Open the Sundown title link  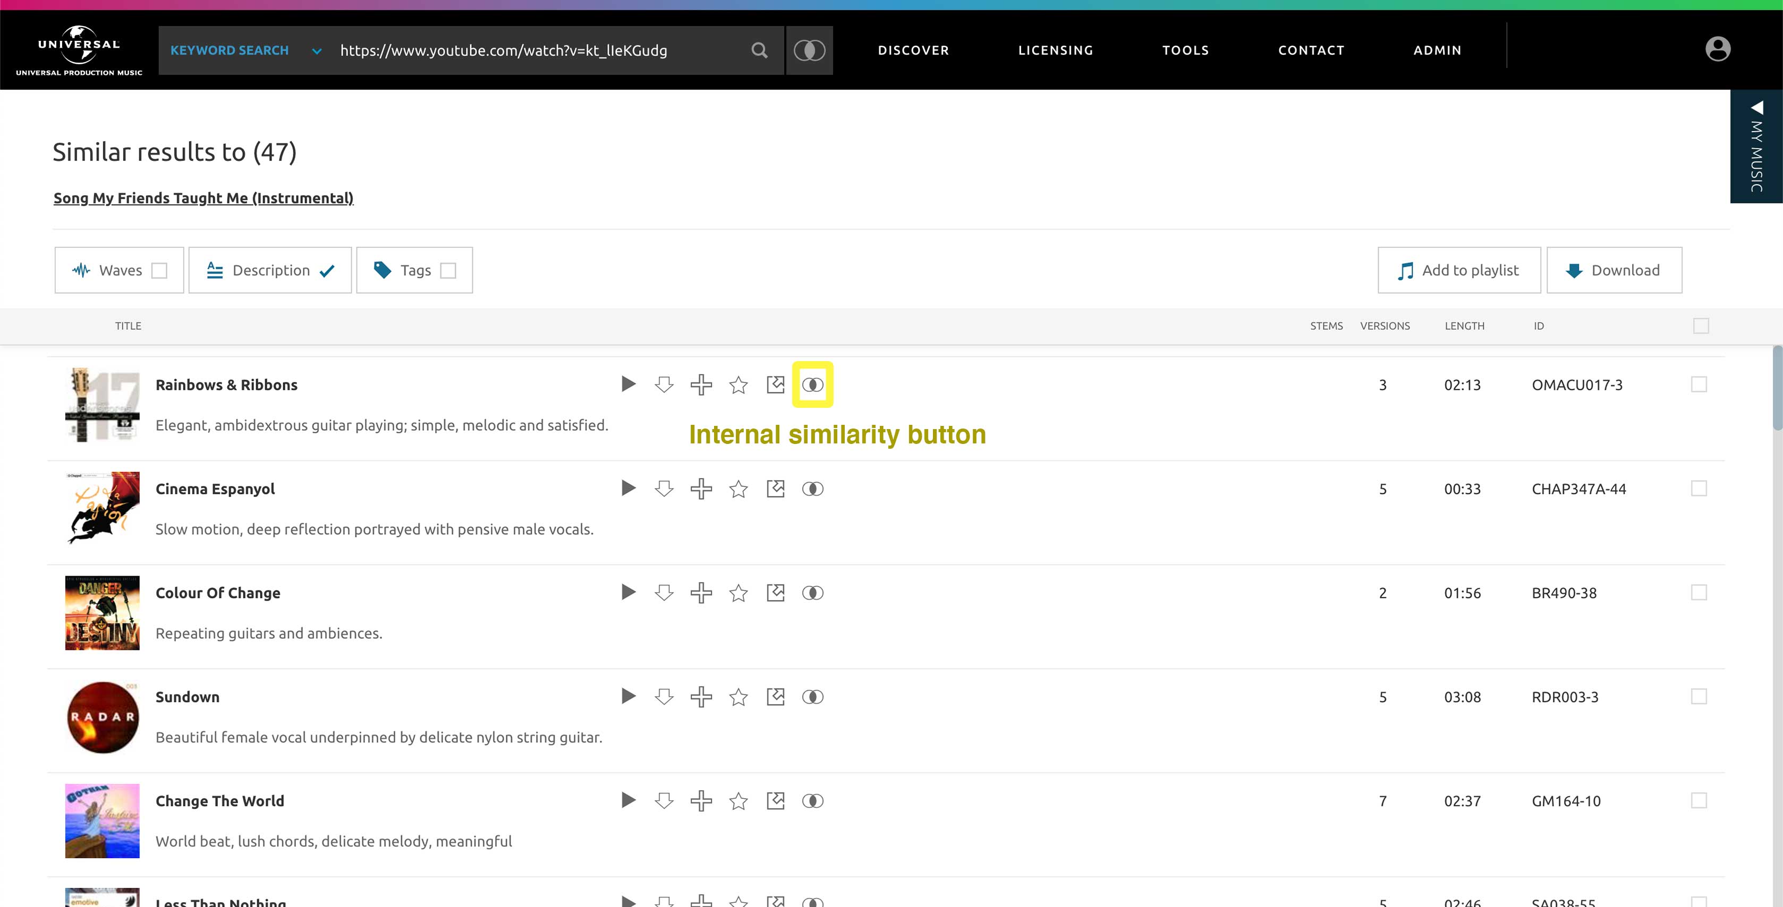pos(188,697)
